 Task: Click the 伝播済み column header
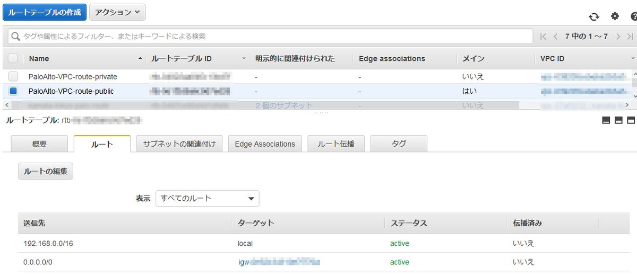point(527,223)
